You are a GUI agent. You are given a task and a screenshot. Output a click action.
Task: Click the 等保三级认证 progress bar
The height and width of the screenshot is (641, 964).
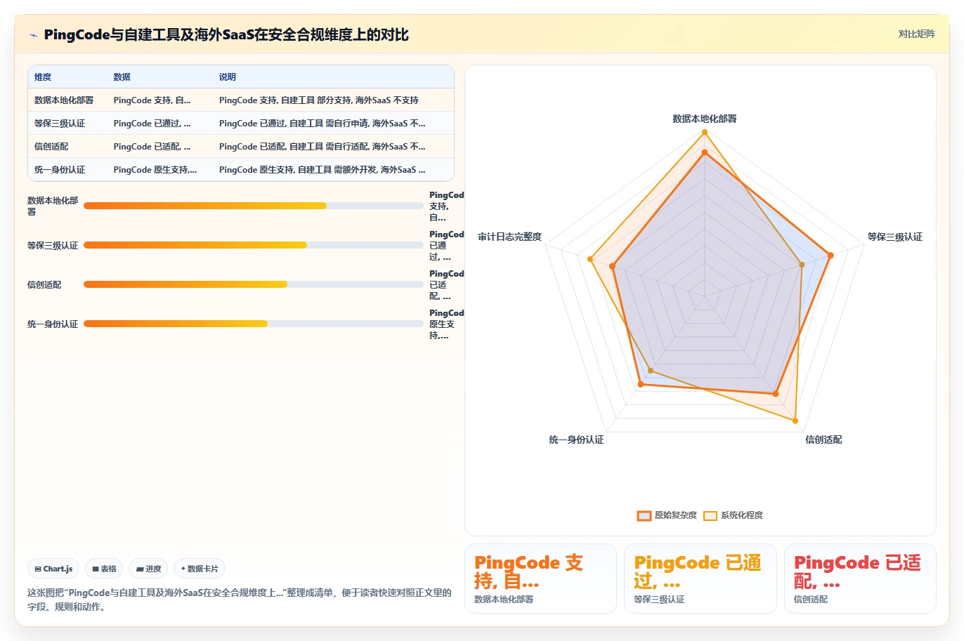(254, 245)
